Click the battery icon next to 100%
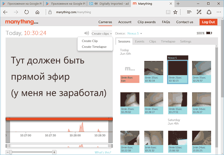Image resolution: width=224 pixels, height=155 pixels. pos(209,33)
